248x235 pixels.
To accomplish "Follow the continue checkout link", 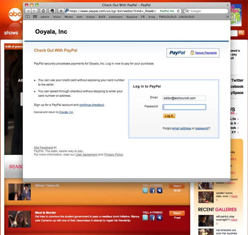I will pyautogui.click(x=92, y=105).
